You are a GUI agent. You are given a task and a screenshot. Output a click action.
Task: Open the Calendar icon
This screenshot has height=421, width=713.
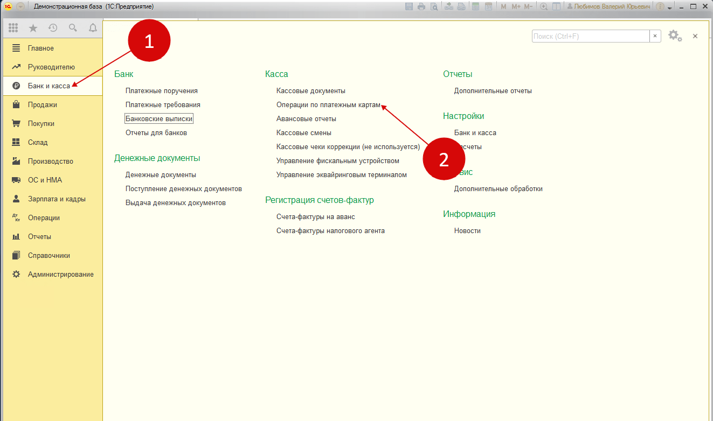click(488, 6)
